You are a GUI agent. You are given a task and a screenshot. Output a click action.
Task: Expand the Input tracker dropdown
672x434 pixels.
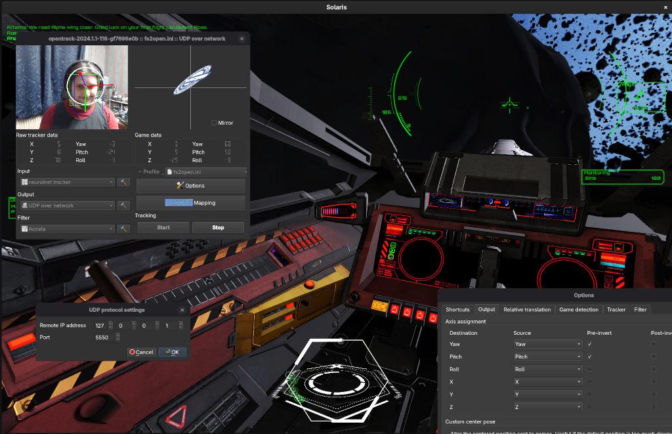coord(67,182)
